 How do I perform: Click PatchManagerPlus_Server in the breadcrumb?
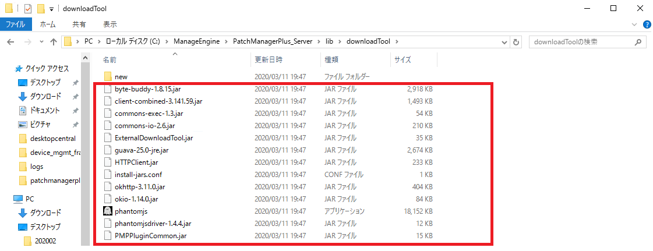click(273, 42)
